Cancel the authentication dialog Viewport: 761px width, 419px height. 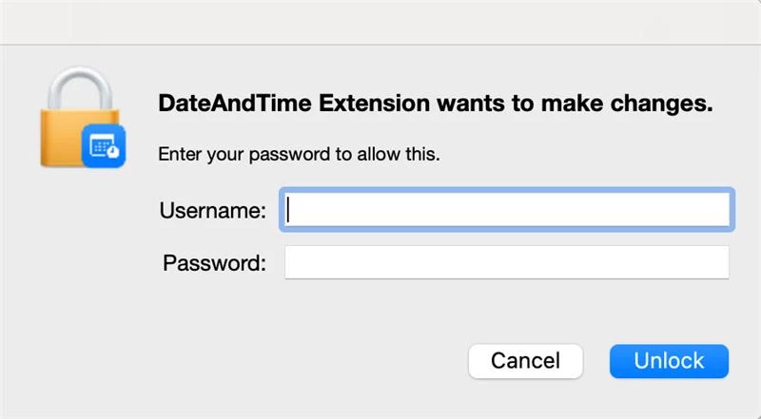tap(526, 361)
